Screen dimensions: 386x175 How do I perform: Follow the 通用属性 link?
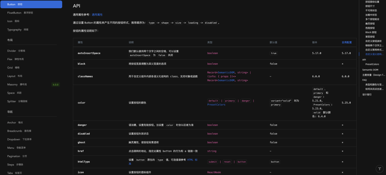coord(97,15)
